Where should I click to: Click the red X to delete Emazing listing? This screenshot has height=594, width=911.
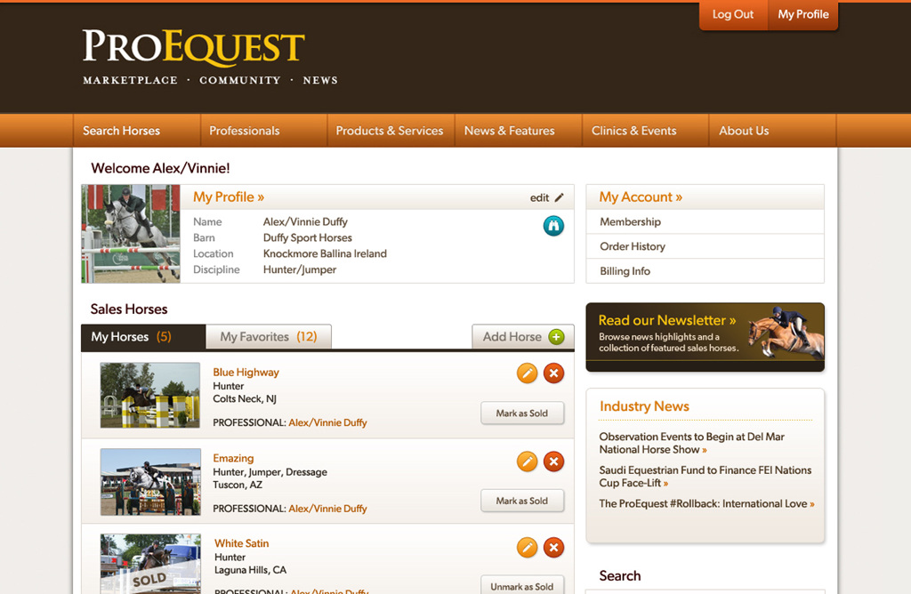coord(553,462)
